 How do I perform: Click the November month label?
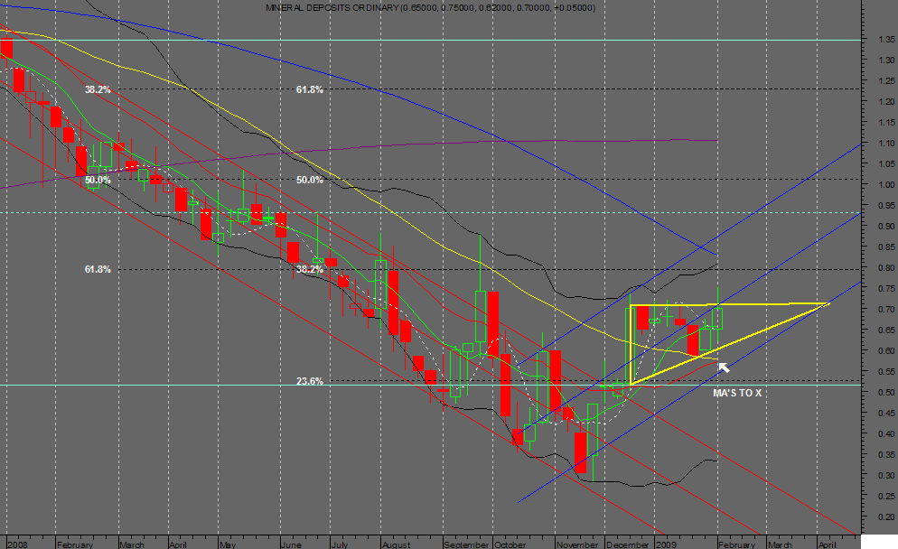point(577,544)
